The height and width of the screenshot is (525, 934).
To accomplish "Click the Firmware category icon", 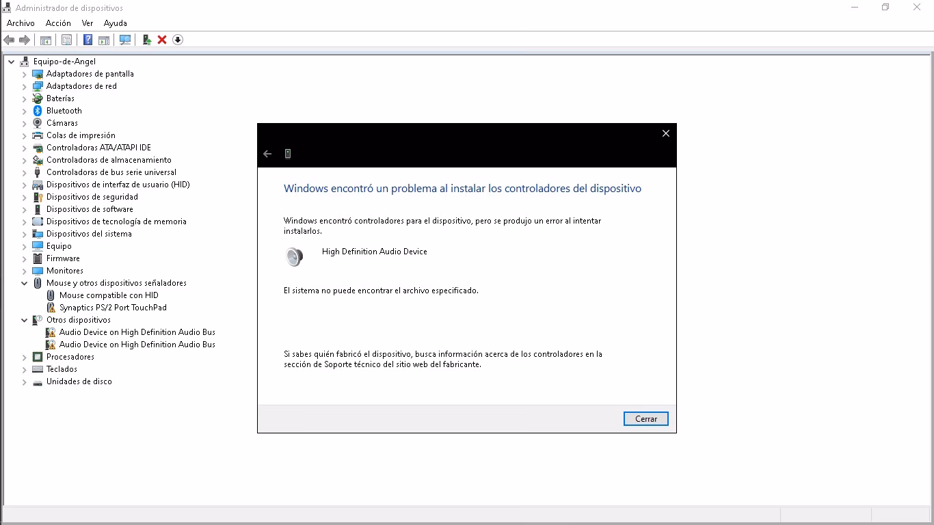I will pos(38,258).
